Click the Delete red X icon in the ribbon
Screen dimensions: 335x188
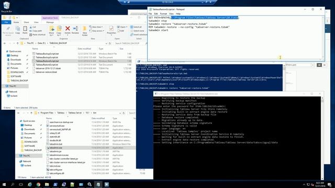pos(68,29)
